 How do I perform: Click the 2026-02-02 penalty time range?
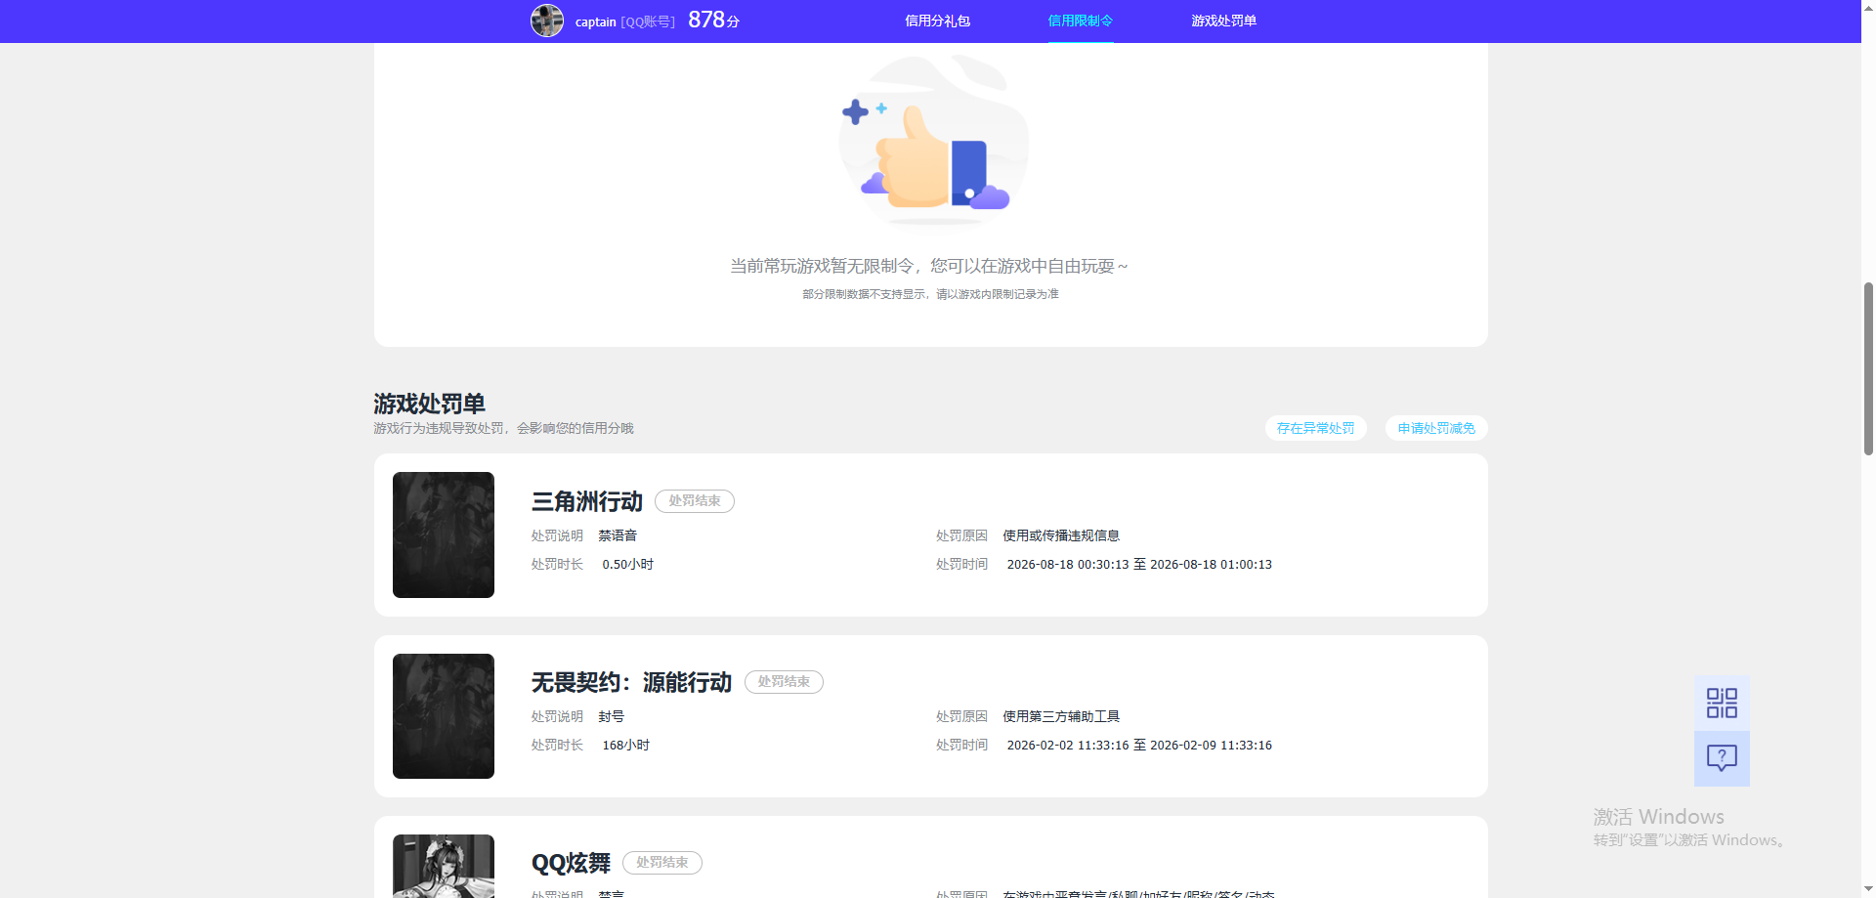[x=1139, y=745]
